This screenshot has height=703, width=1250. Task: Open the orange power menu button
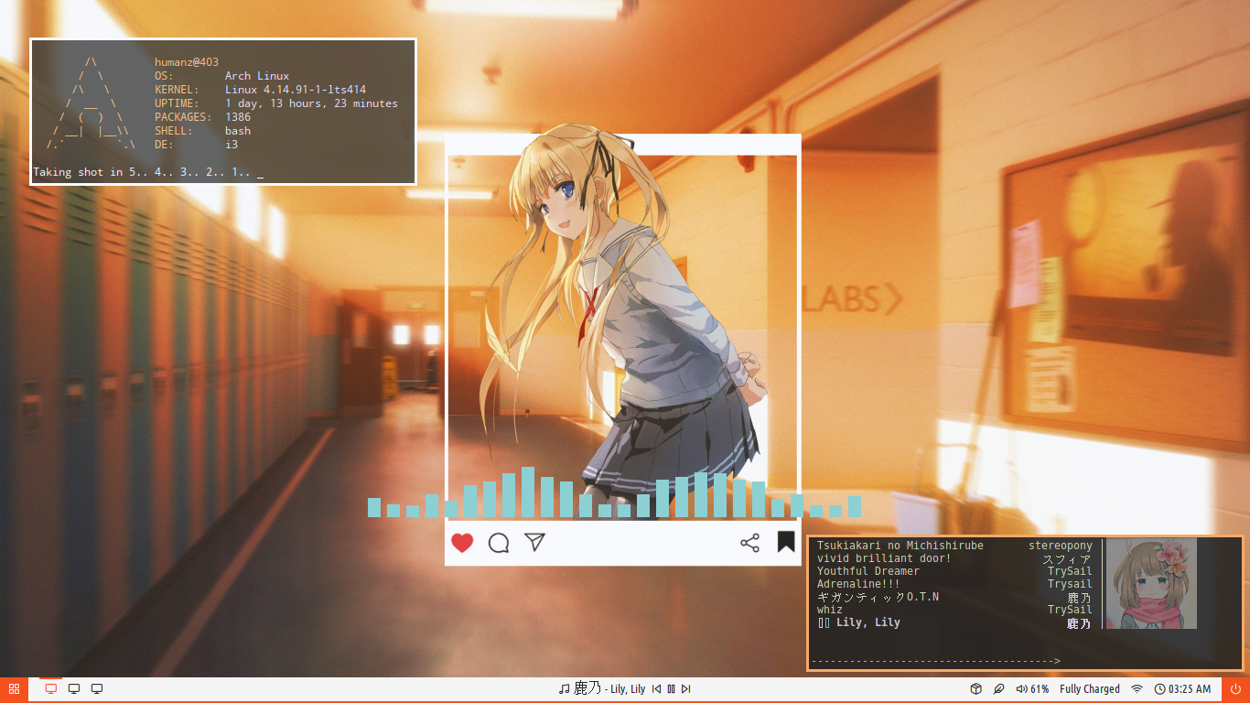coord(1235,689)
